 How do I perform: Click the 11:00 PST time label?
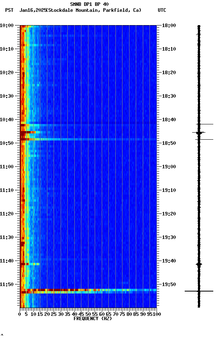click(7, 167)
